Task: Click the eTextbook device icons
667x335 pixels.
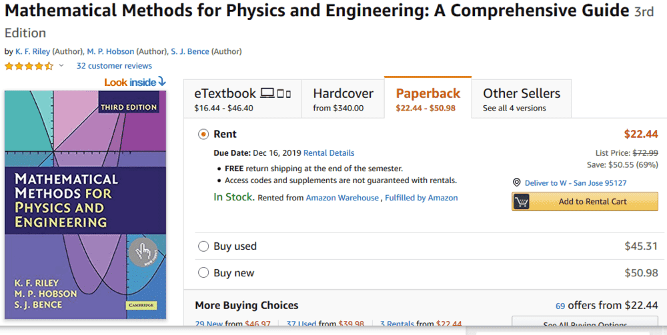Action: click(275, 93)
